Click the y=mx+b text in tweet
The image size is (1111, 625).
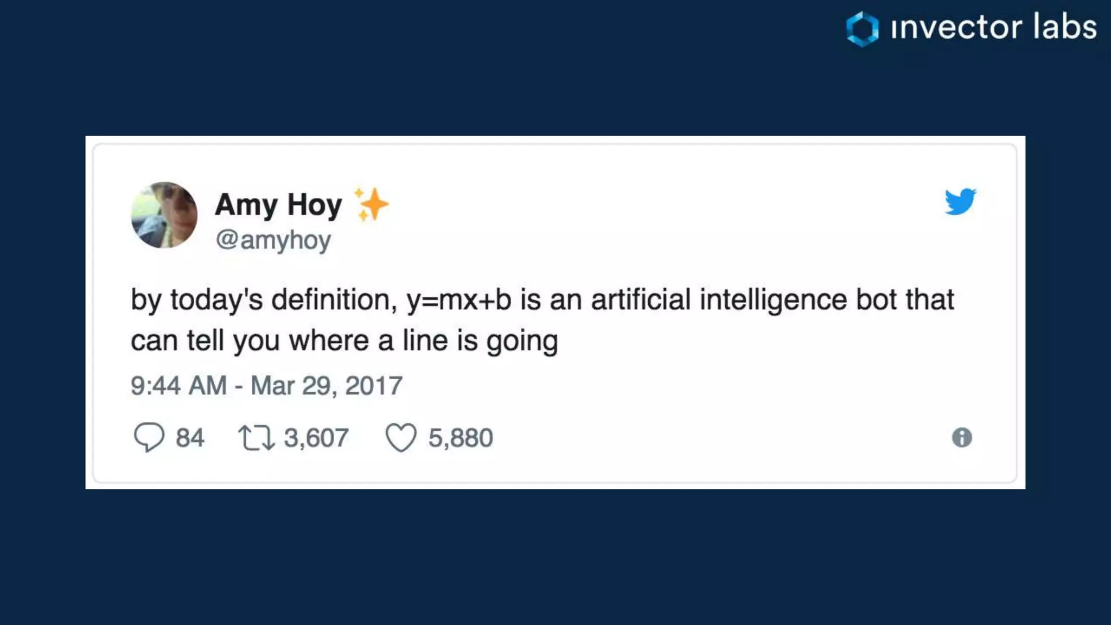(458, 300)
